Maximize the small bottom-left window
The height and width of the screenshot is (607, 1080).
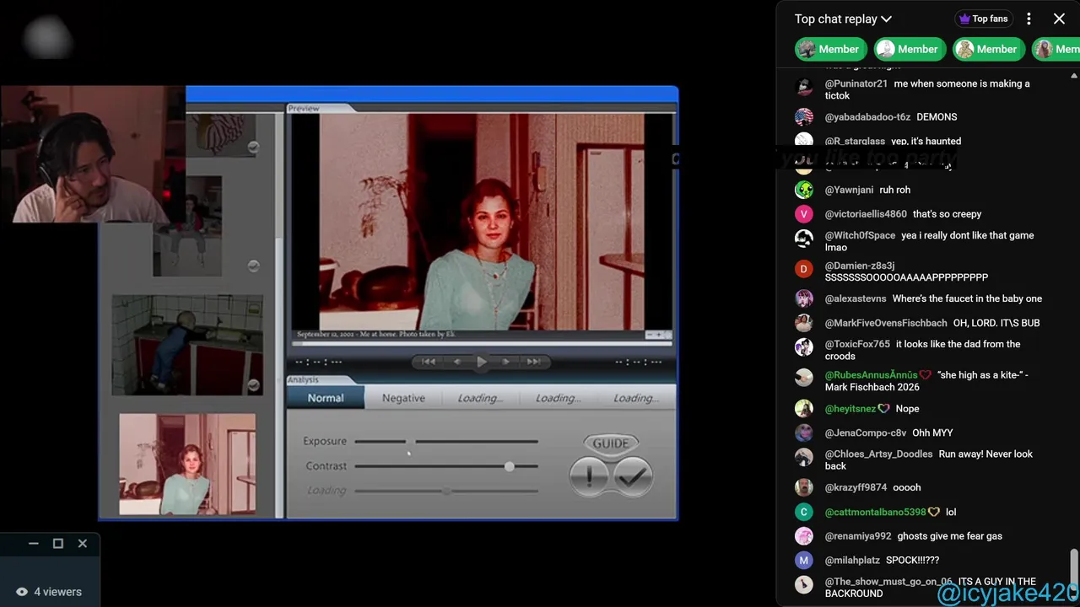[58, 544]
